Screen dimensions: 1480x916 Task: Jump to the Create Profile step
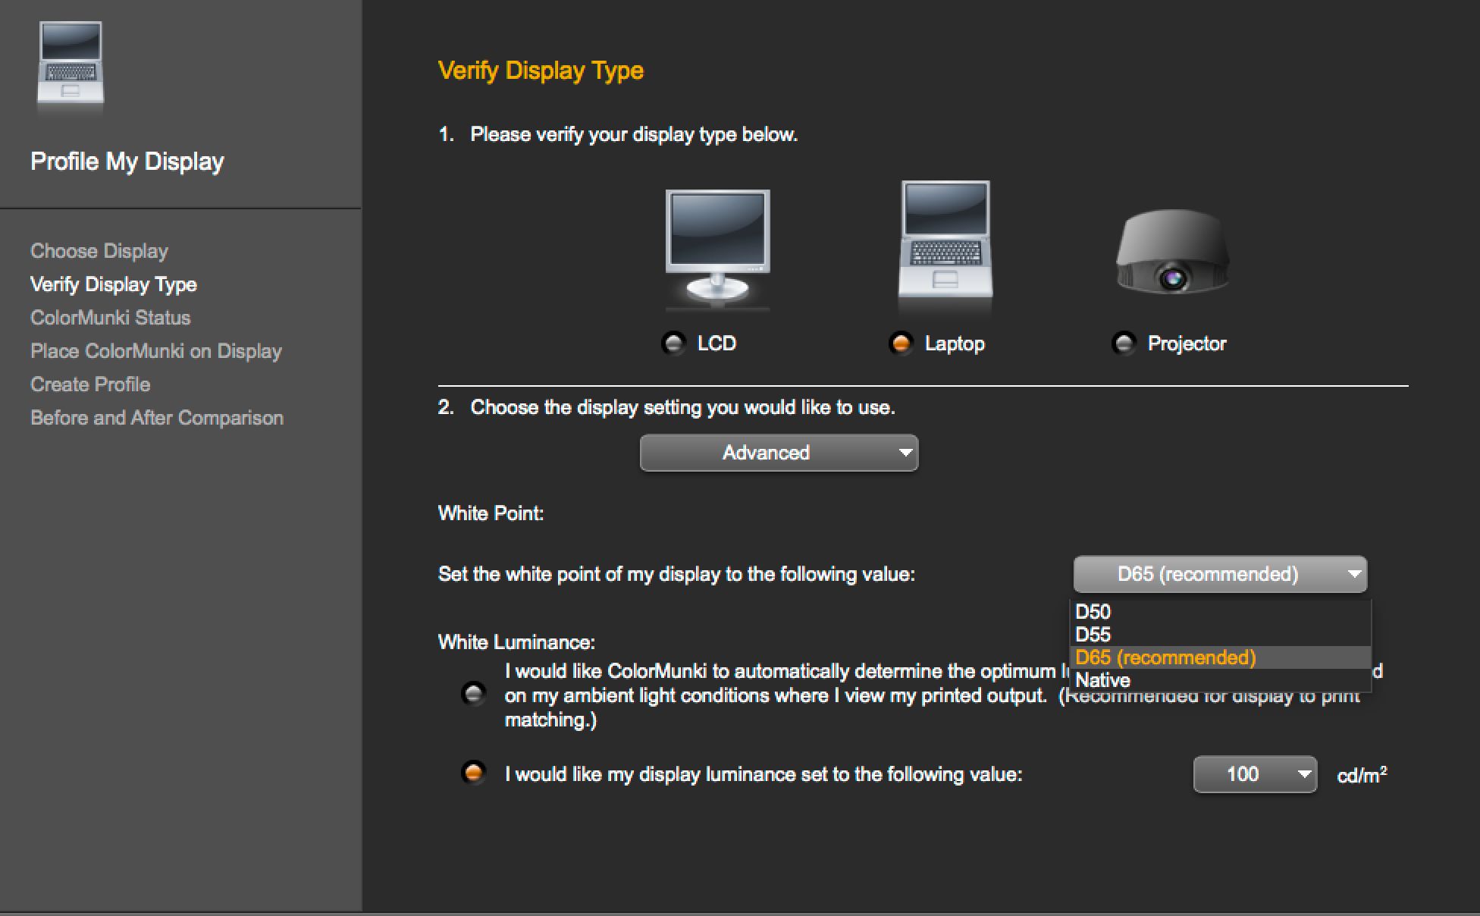[x=90, y=384]
